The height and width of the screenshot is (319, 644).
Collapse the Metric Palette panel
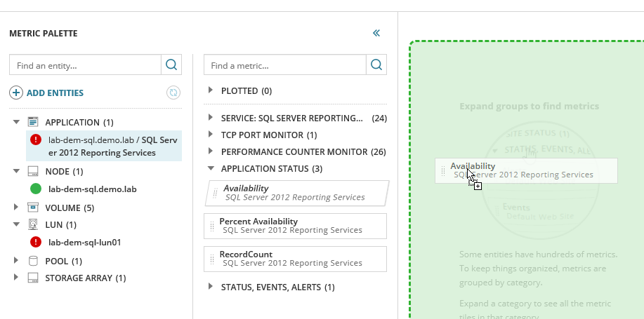376,33
